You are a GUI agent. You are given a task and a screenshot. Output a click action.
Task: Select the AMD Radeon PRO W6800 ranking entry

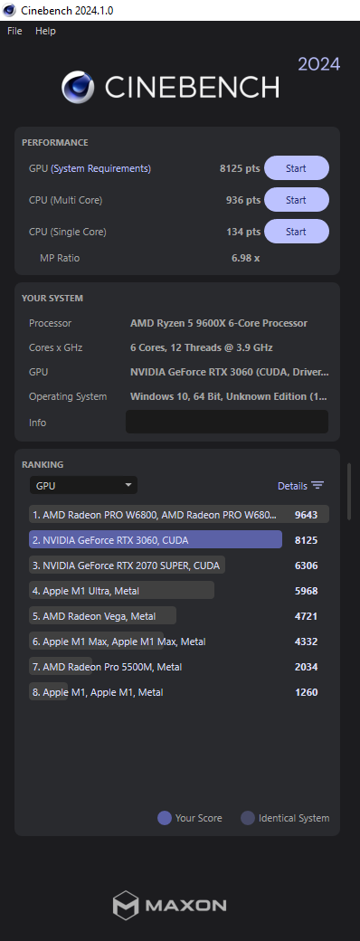[179, 514]
